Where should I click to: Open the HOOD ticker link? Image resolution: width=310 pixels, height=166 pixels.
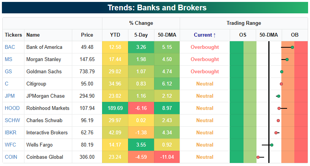click(12, 108)
